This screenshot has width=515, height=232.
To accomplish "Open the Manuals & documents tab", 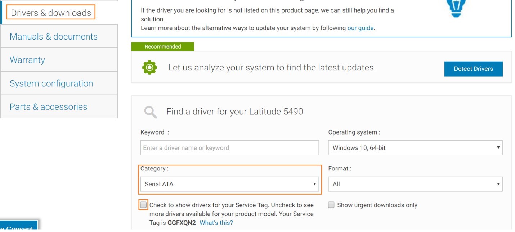I will click(x=59, y=36).
